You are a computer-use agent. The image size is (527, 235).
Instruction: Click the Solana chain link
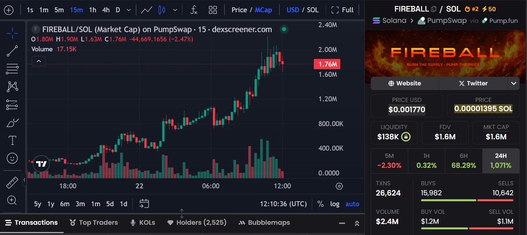click(390, 20)
